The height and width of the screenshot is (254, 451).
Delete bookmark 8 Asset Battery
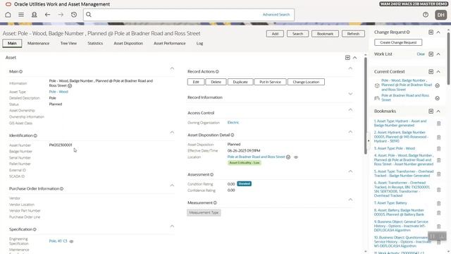pos(438,213)
